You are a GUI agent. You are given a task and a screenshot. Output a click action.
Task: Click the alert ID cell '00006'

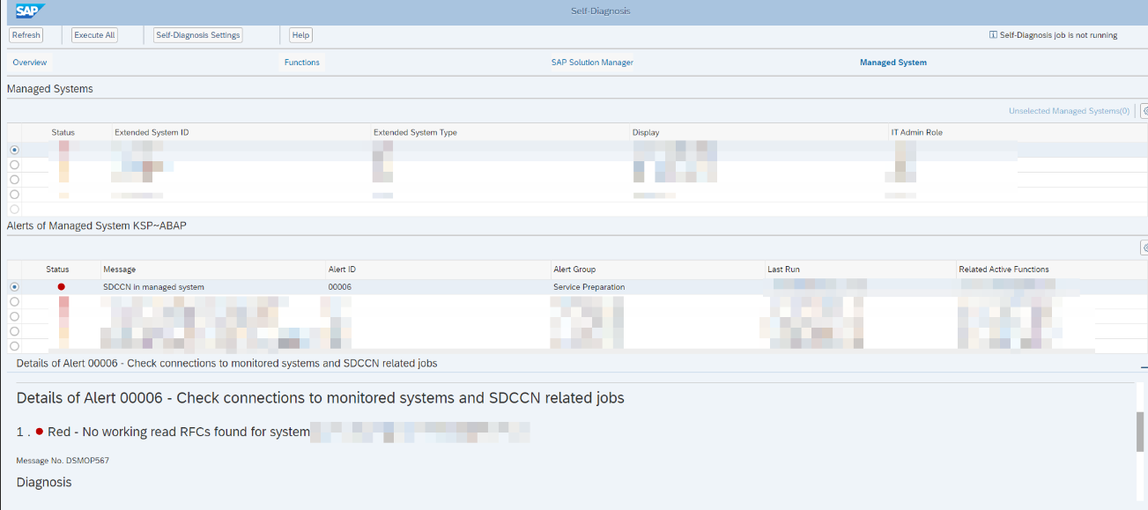[x=340, y=287]
